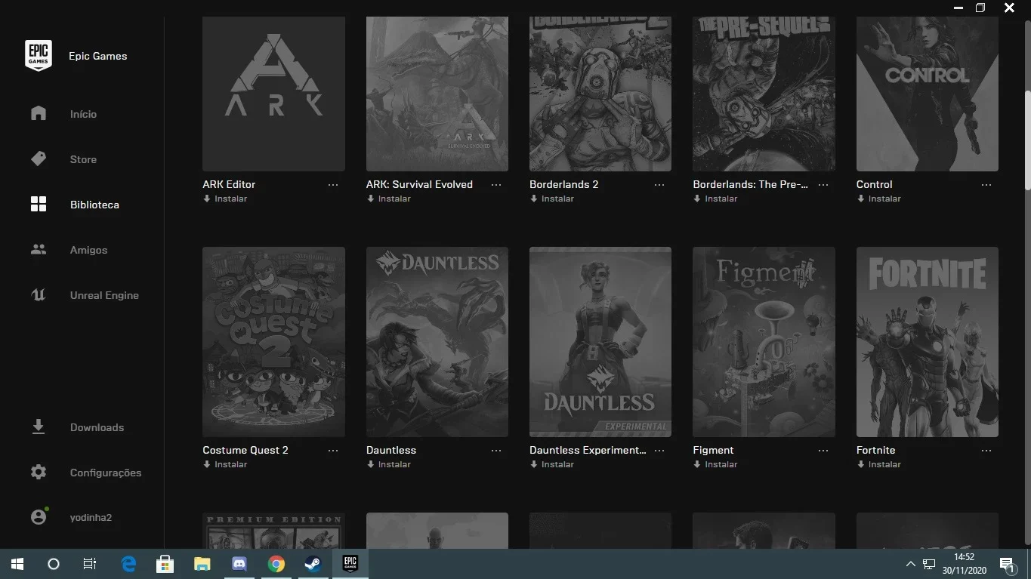Screen dimensions: 1031x579
Task: Click the Costume Quest 2 cover
Action: [273, 342]
